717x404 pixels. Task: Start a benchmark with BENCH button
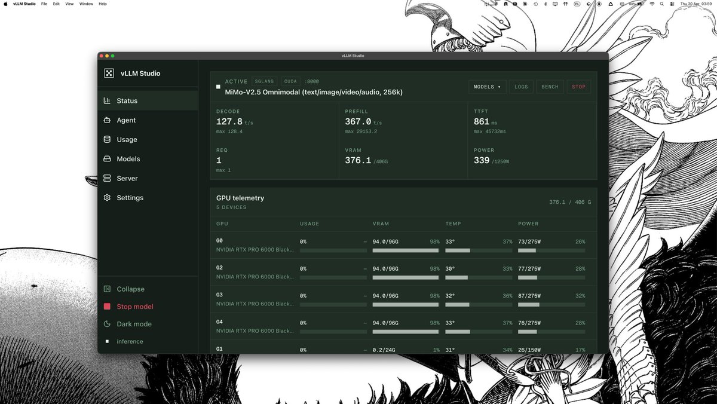550,87
